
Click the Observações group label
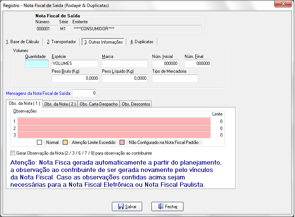(x=25, y=111)
